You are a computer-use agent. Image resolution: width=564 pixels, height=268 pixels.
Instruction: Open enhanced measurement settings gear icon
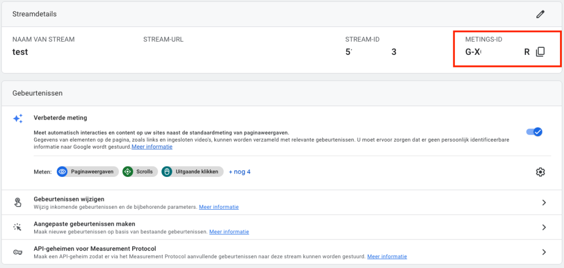pos(540,172)
